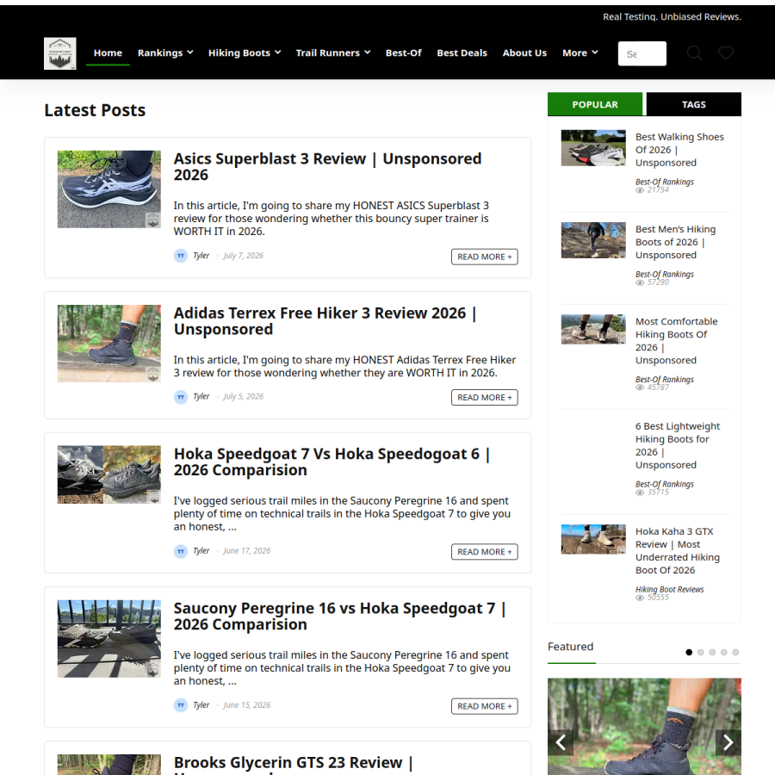This screenshot has height=775, width=775.
Task: Open Most Comfortable Hiking Boots Of 2026
Action: 676,340
